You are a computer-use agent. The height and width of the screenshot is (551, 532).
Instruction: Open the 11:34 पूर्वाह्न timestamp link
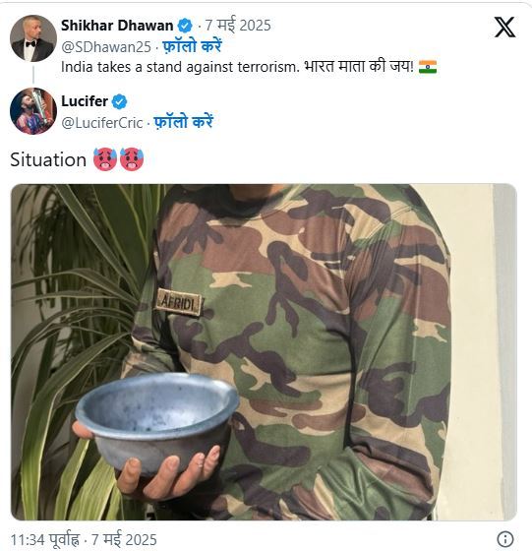coord(84,540)
